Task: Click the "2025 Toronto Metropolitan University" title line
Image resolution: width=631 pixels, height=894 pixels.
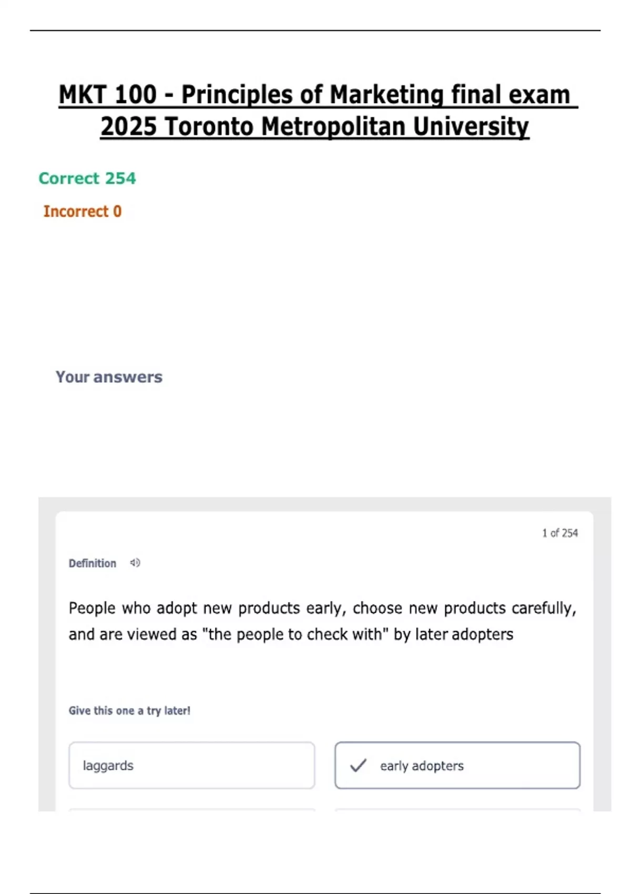Action: pos(314,126)
